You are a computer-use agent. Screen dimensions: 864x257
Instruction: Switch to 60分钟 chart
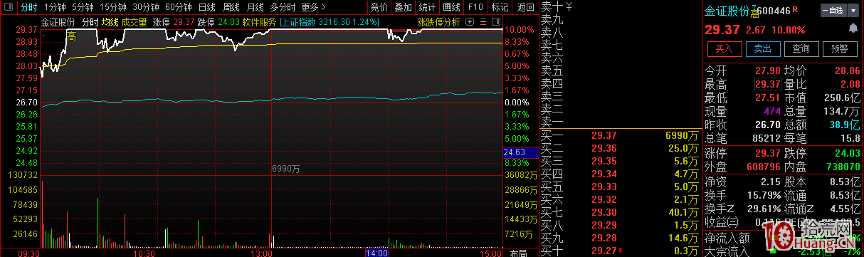click(x=179, y=7)
